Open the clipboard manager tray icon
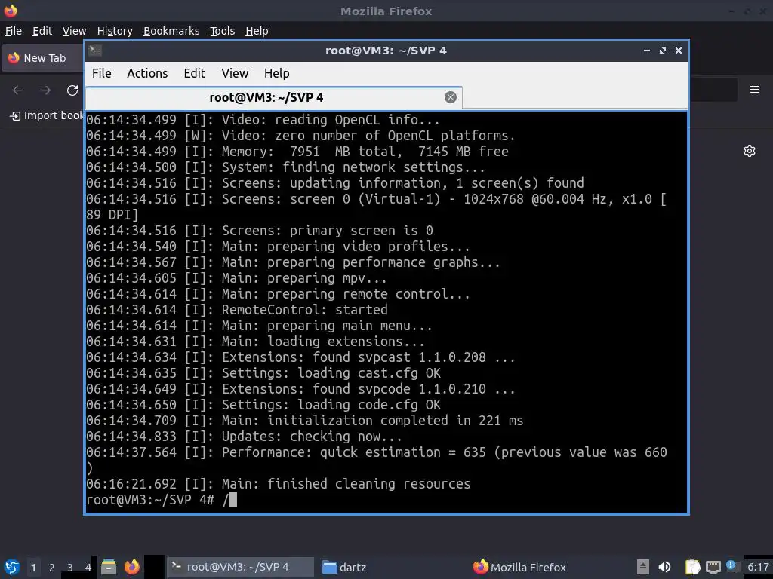The image size is (773, 579). [x=692, y=567]
